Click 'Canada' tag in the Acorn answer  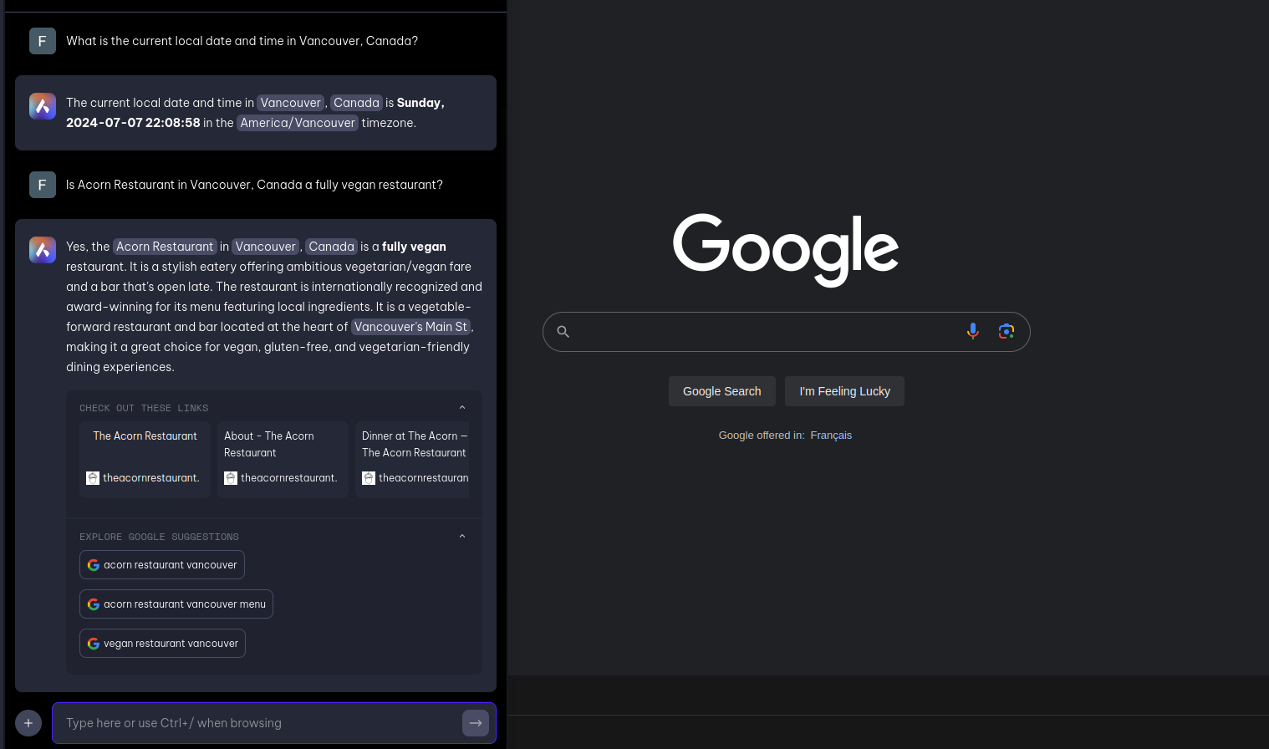point(331,247)
